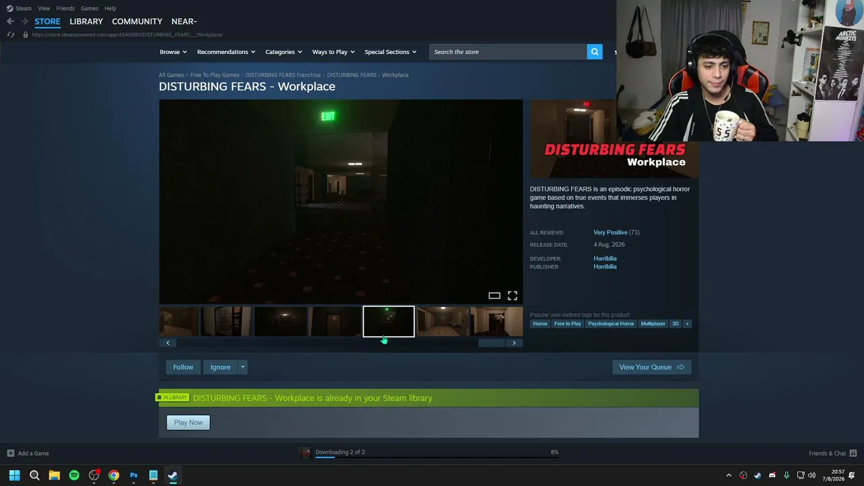This screenshot has height=486, width=864.
Task: Show previous screenshots with the left arrow
Action: 168,343
